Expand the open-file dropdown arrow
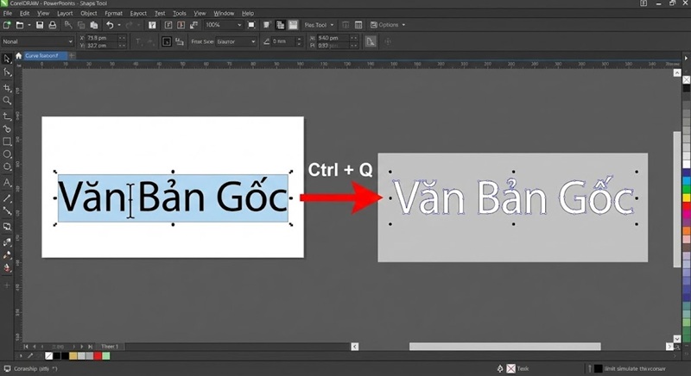The width and height of the screenshot is (691, 376). [29, 25]
